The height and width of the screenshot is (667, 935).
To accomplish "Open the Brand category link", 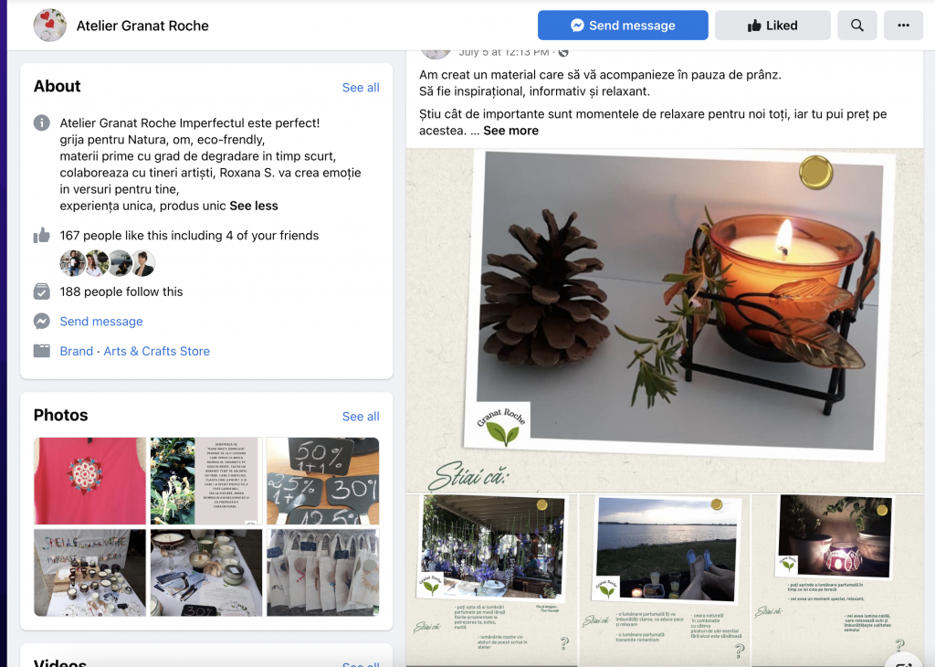I will (77, 352).
